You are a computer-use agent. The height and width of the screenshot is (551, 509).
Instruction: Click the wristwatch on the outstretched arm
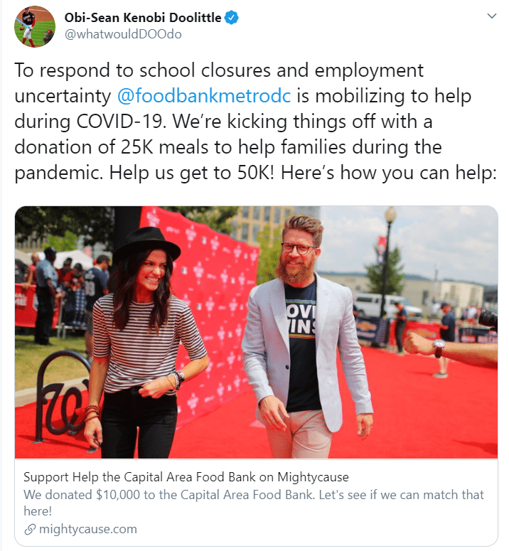tap(439, 347)
